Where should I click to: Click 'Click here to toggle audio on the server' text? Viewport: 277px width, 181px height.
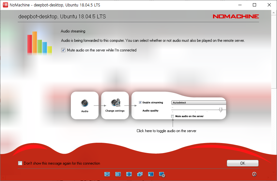pos(167,131)
